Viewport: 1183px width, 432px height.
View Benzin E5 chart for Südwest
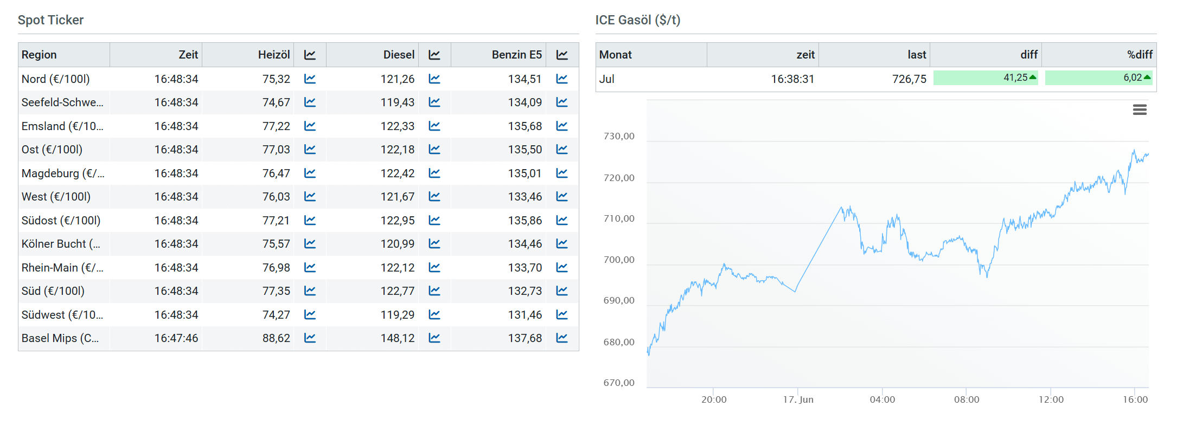(x=562, y=315)
